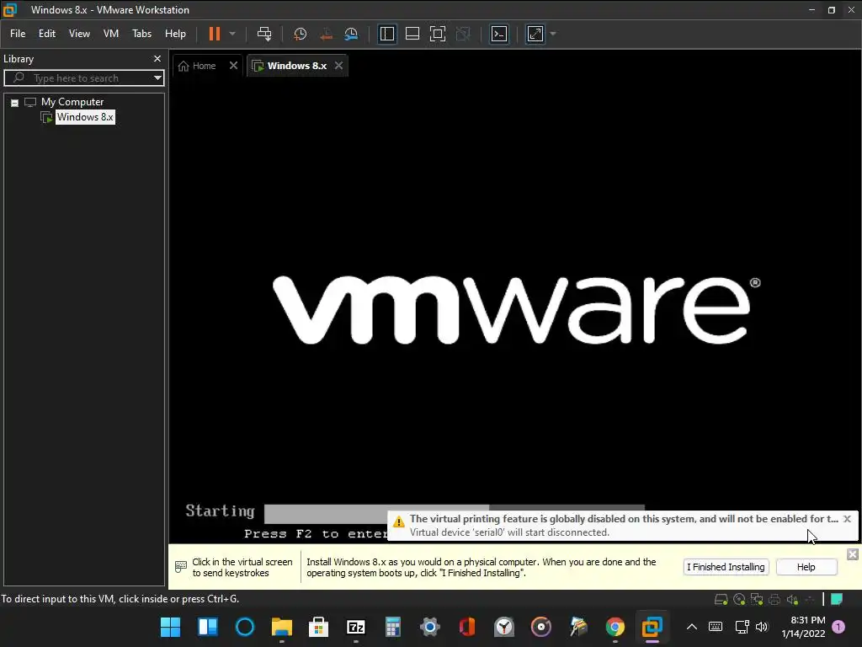862x647 pixels.
Task: Open 7-Zip from the taskbar
Action: point(356,627)
